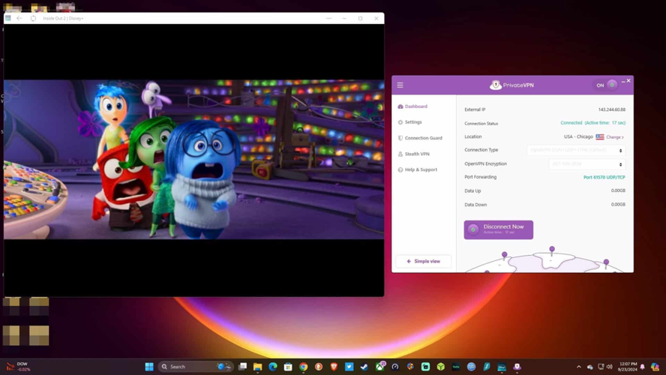This screenshot has width=666, height=375.
Task: Refresh the Disney+ page
Action: (33, 18)
